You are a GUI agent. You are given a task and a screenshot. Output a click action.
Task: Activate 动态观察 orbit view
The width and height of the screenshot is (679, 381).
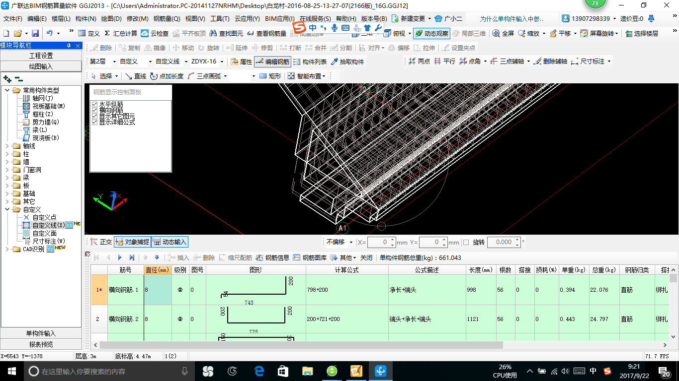click(x=431, y=33)
